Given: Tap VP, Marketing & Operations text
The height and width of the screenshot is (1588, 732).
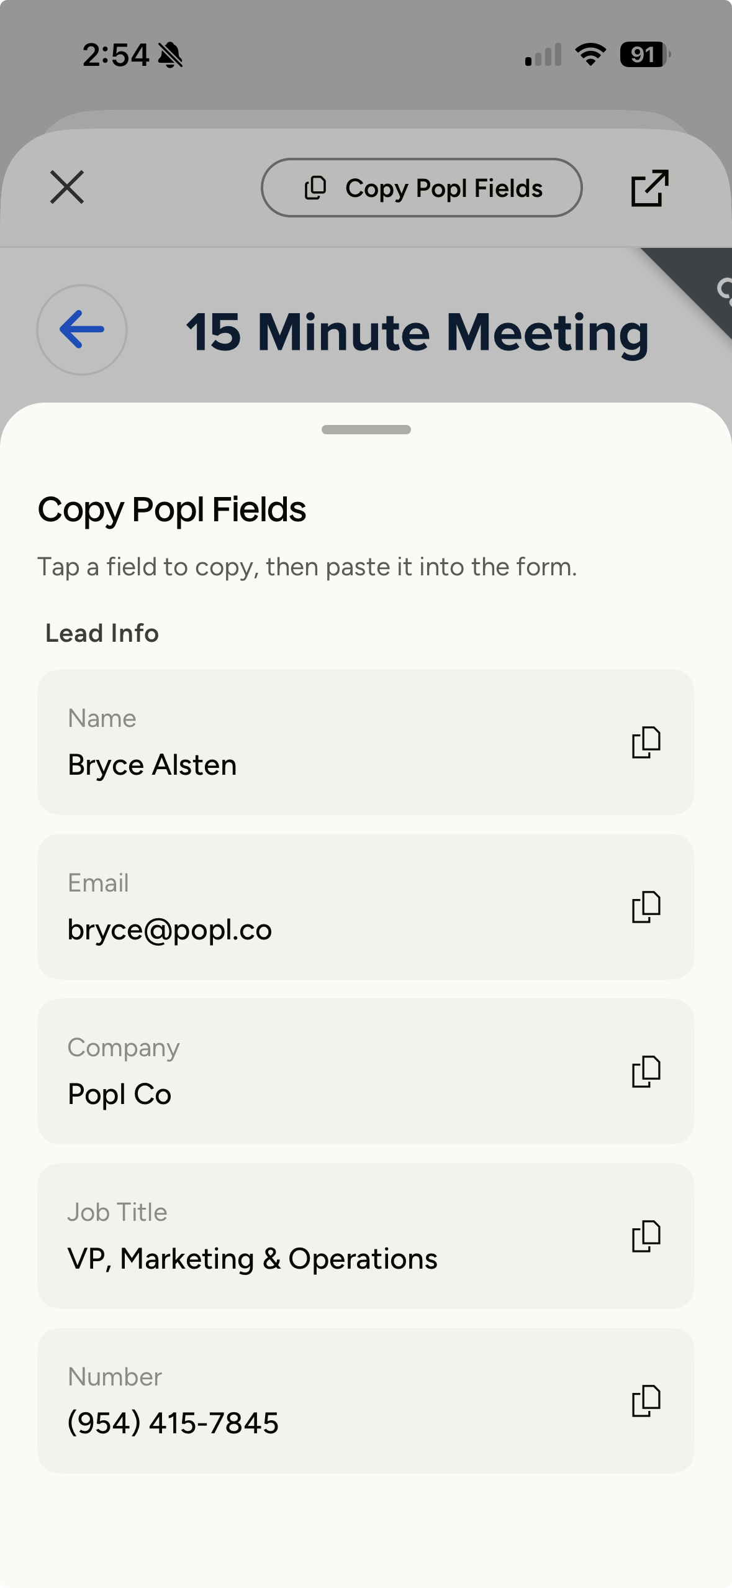Looking at the screenshot, I should click(252, 1259).
